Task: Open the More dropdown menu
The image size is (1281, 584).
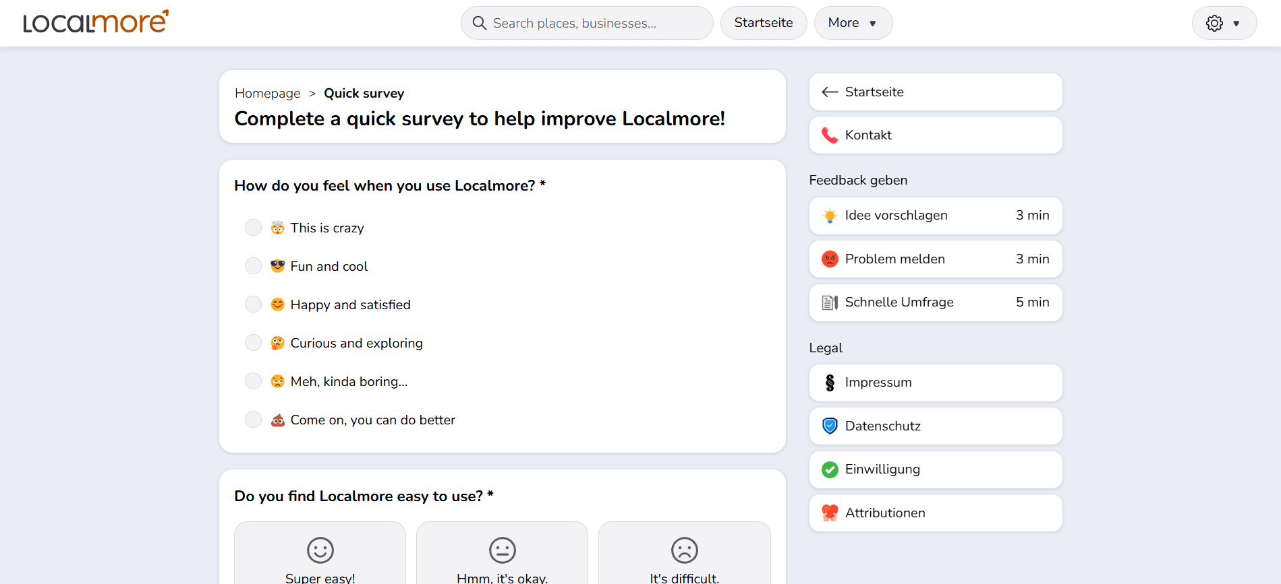Action: pyautogui.click(x=853, y=23)
